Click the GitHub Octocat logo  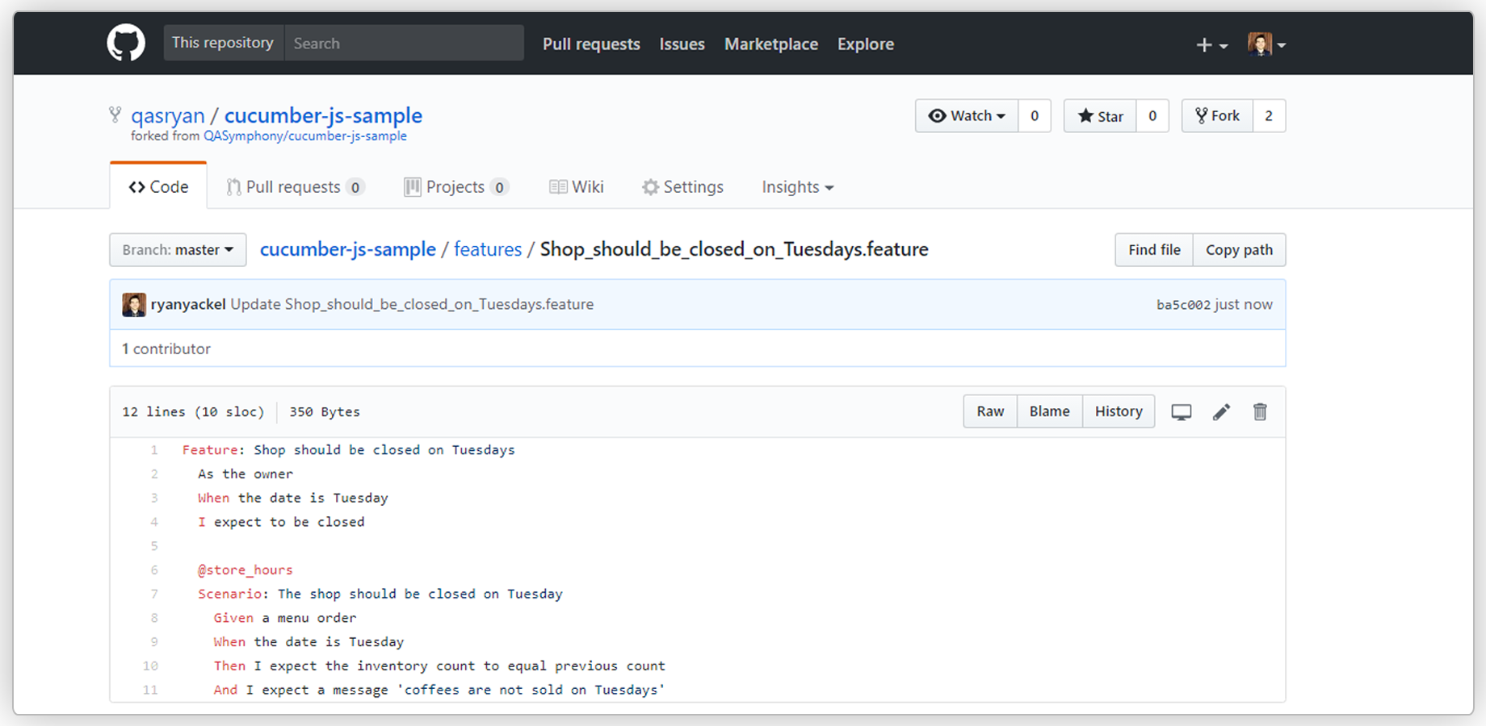click(126, 43)
